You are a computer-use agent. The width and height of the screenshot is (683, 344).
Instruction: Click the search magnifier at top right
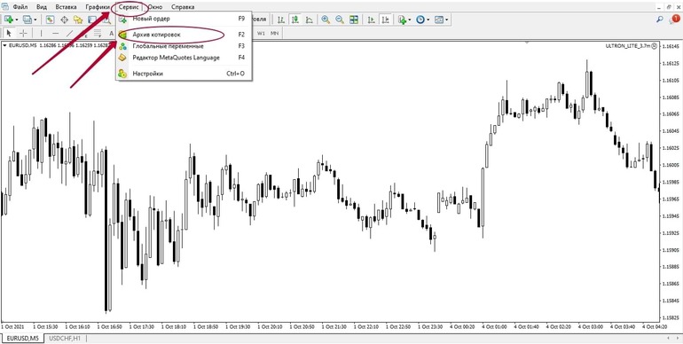coord(660,20)
